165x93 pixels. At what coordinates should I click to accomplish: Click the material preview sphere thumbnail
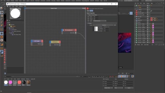[x=15, y=13]
